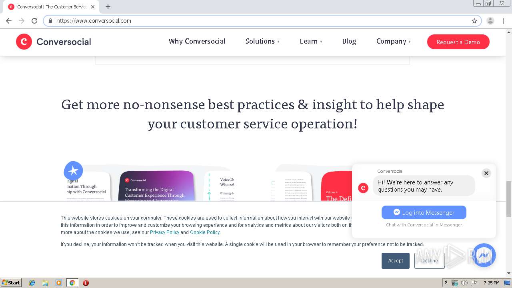Screen dimensions: 512x288
Task: Click the Conversocial avatar in chat popup
Action: click(x=363, y=188)
